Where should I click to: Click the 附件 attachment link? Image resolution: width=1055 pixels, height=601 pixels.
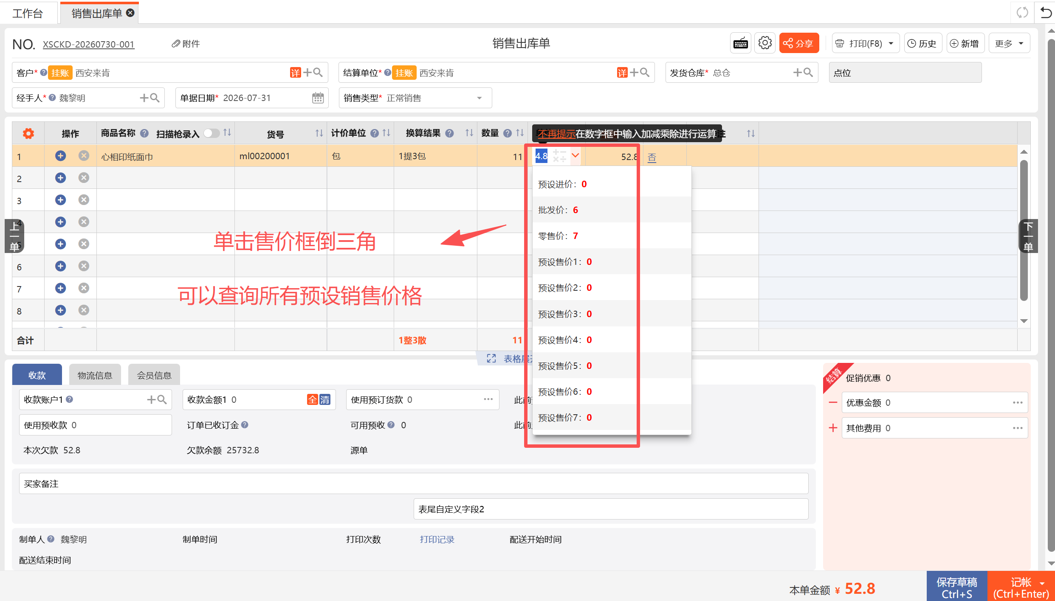point(186,44)
